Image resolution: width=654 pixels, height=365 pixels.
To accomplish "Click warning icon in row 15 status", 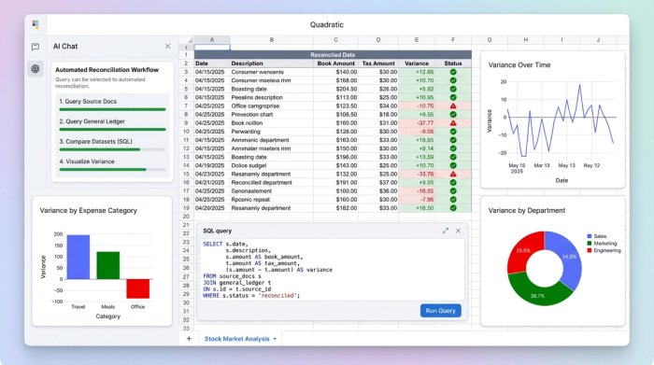I will coord(453,174).
